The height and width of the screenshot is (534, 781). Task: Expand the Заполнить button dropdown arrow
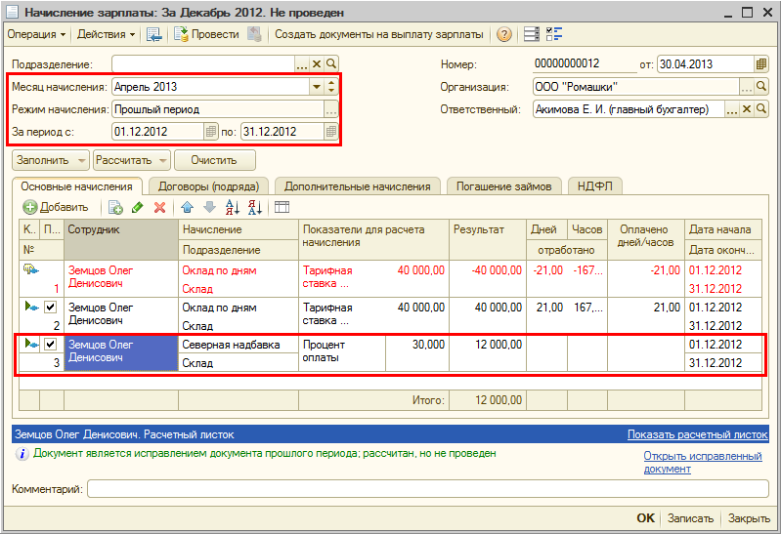pos(80,160)
